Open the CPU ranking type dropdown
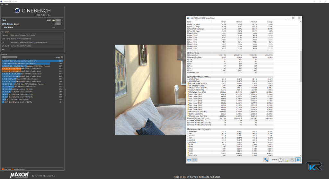Image resolution: width=329 pixels, height=179 pixels. click(9, 57)
